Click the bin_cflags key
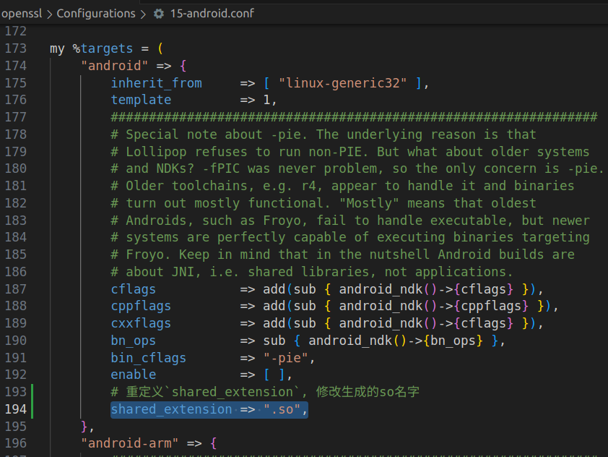 point(149,358)
